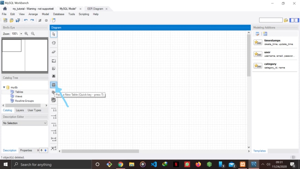Click the zoom in magnifier

26,34
